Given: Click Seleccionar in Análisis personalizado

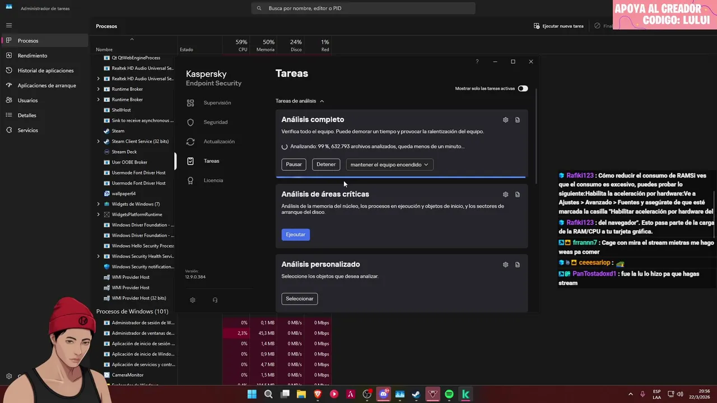Looking at the screenshot, I should pyautogui.click(x=300, y=299).
